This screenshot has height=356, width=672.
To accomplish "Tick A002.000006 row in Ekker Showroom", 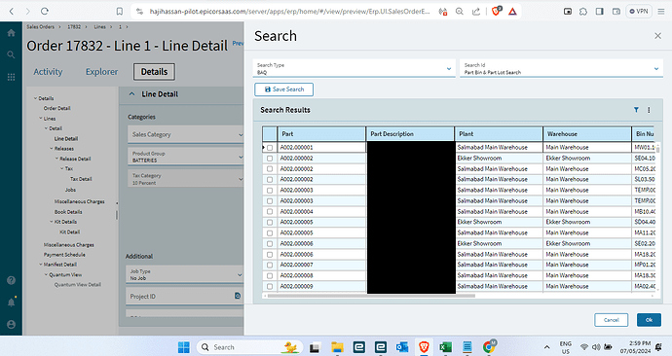I will click(x=270, y=244).
